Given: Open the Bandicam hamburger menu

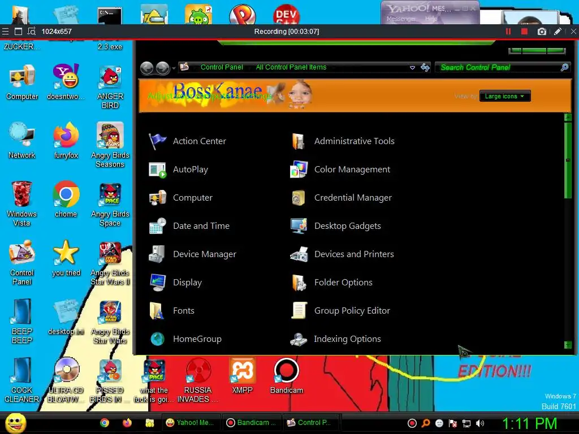Looking at the screenshot, I should point(5,32).
